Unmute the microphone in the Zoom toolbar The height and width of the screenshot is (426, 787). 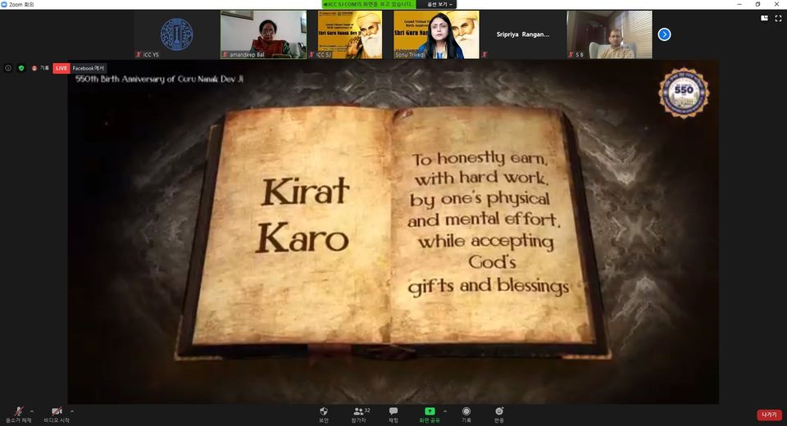(18, 411)
